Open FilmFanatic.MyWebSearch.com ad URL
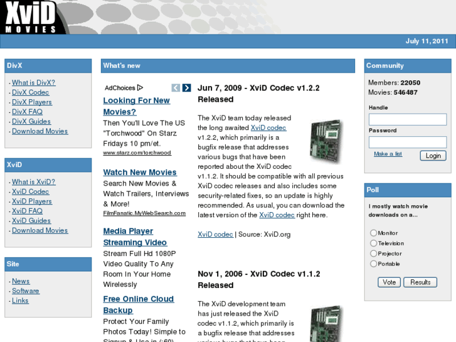456x342 pixels. pos(144,213)
